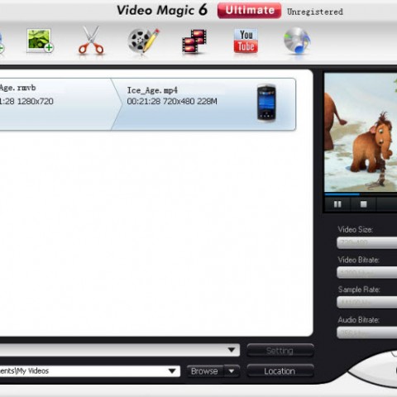Click the Browse button
Image resolution: width=397 pixels, height=397 pixels.
click(204, 371)
